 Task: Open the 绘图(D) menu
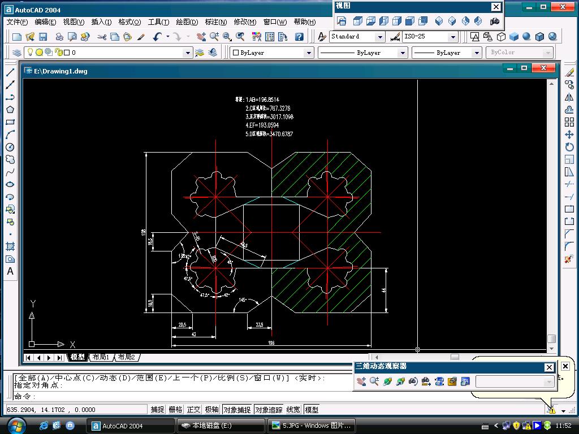187,22
